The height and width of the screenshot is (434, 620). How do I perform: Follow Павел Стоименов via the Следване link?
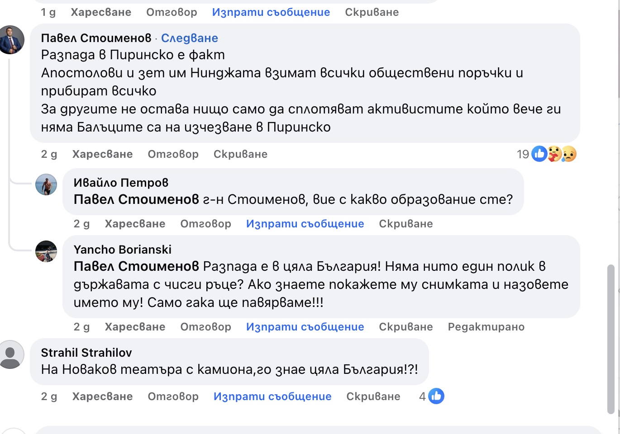[189, 38]
